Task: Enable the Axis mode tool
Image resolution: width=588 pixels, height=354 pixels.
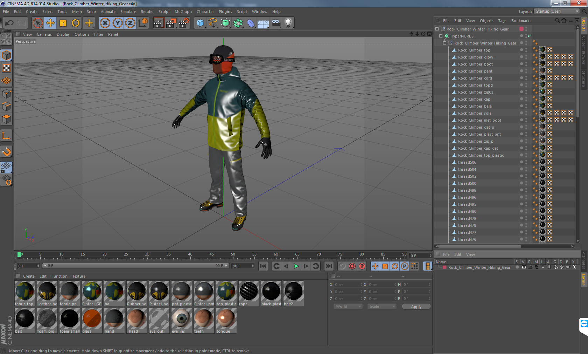Action: pyautogui.click(x=6, y=135)
